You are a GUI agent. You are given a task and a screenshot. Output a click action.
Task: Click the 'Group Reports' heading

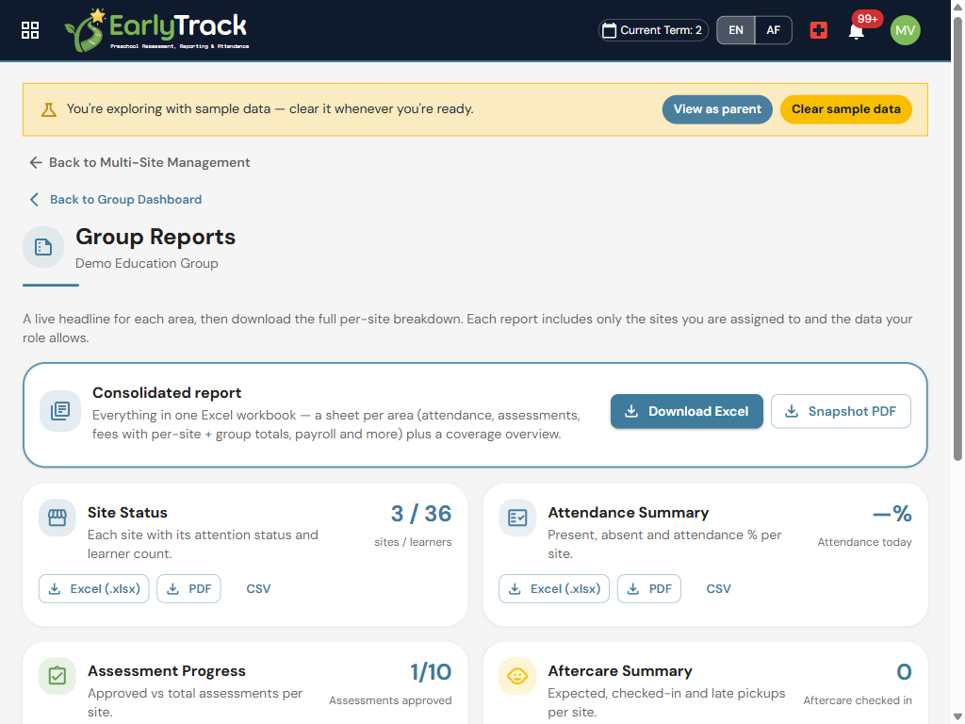point(155,237)
